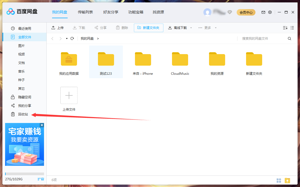Select the 下载 (download) tool
Viewport: 300px width, 187px height.
click(x=79, y=27)
